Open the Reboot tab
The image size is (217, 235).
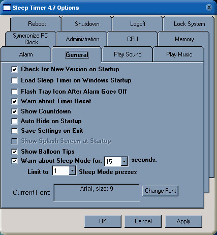36,24
